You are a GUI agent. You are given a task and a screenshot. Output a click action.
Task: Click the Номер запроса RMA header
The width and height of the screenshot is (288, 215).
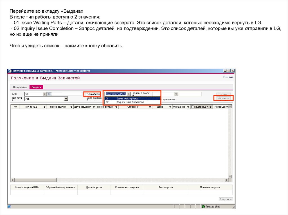27,187
